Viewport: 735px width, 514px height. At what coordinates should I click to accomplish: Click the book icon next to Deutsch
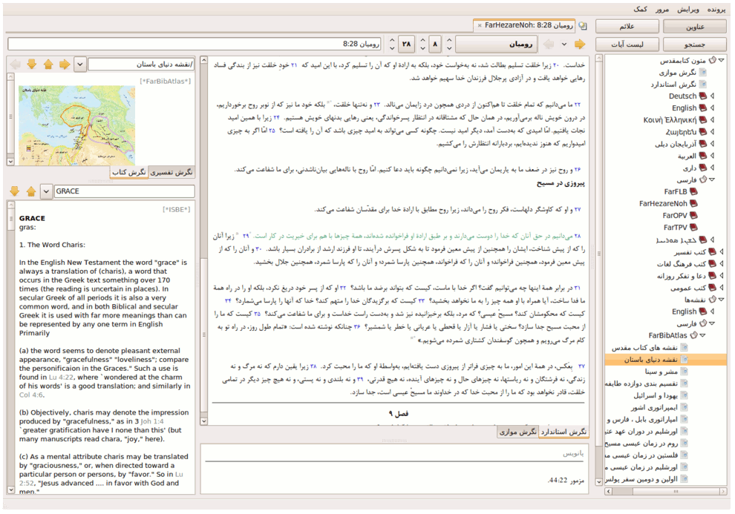(x=702, y=96)
